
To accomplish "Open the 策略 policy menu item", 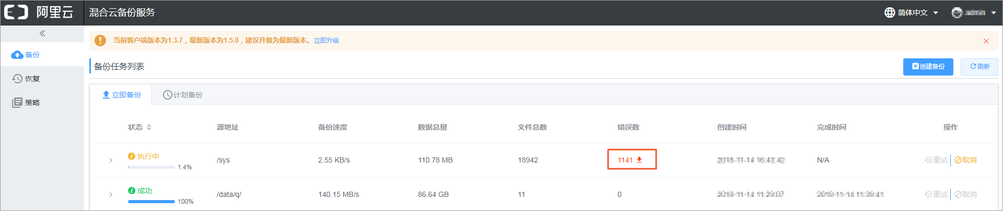I will pyautogui.click(x=42, y=103).
